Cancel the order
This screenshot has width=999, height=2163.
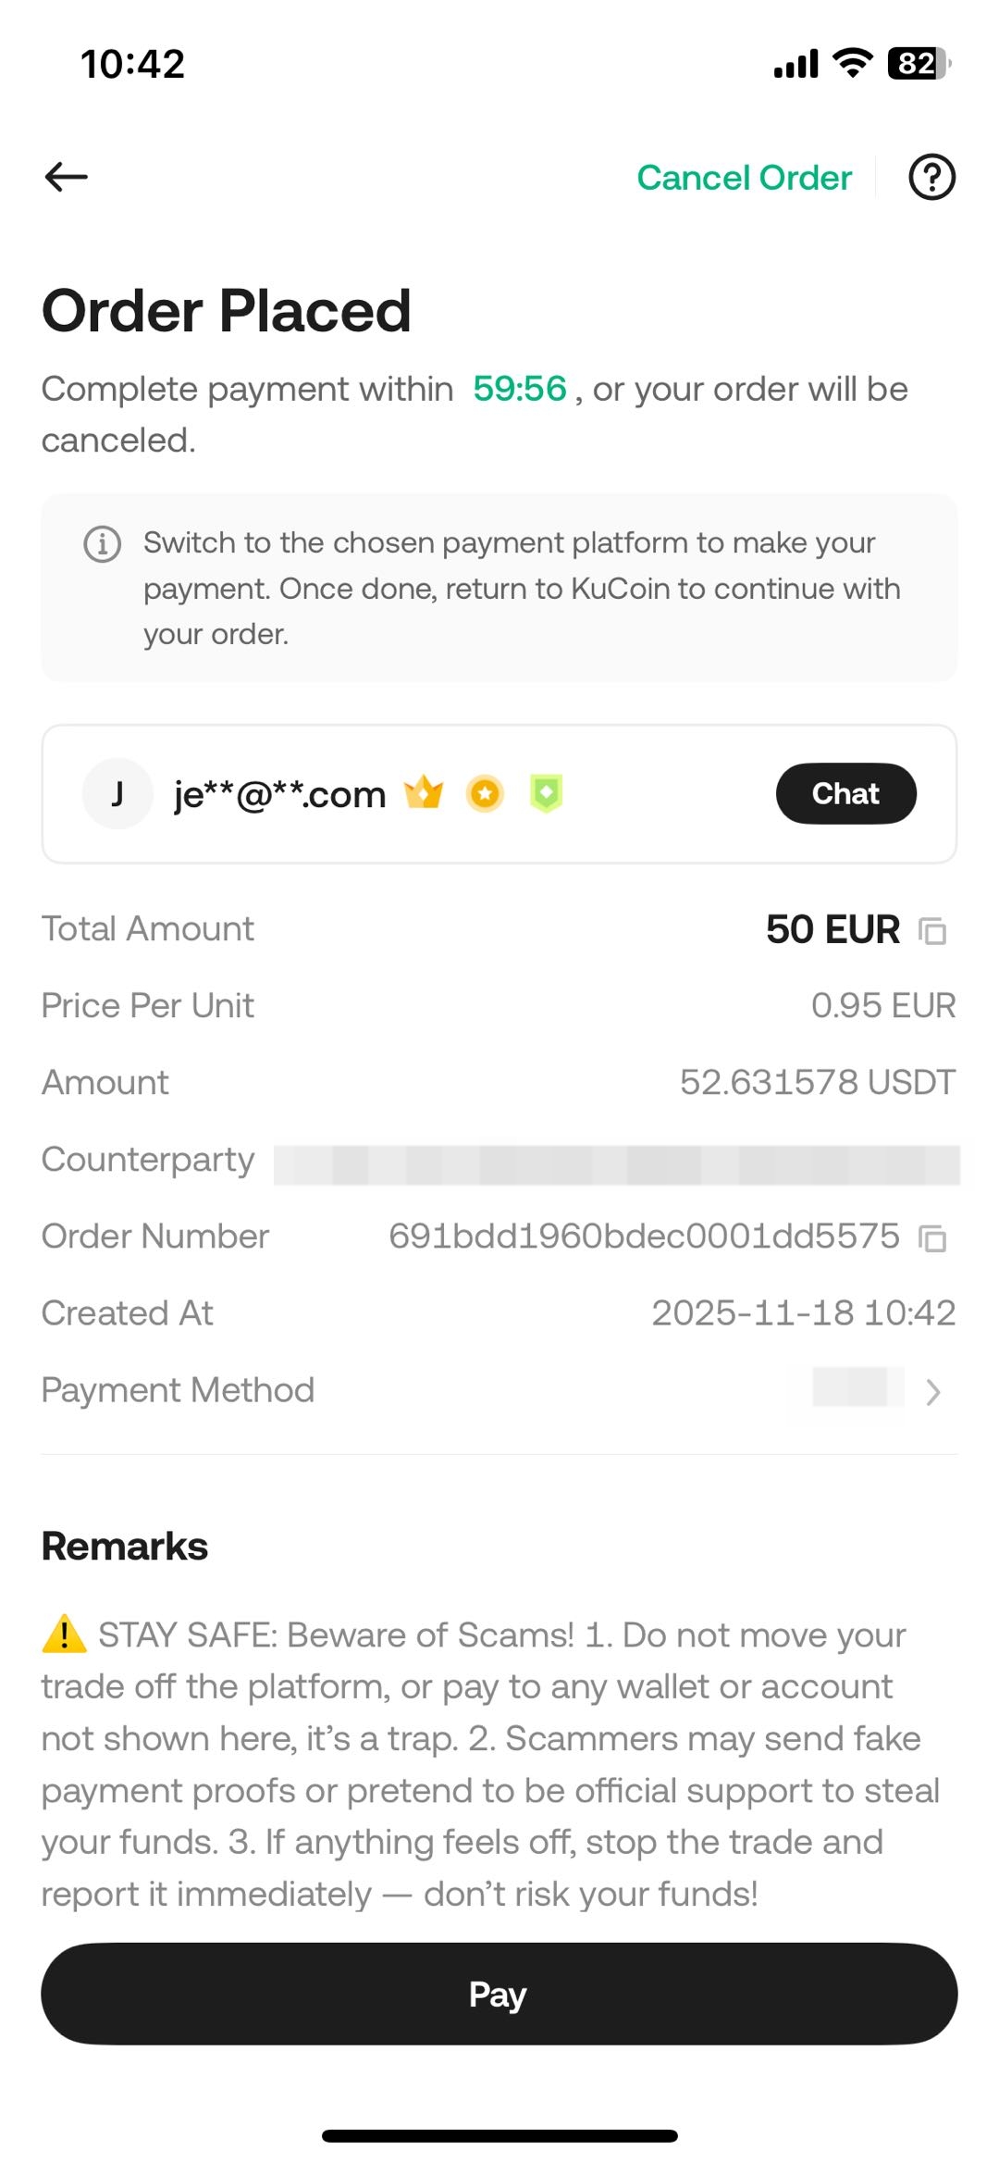click(x=744, y=178)
